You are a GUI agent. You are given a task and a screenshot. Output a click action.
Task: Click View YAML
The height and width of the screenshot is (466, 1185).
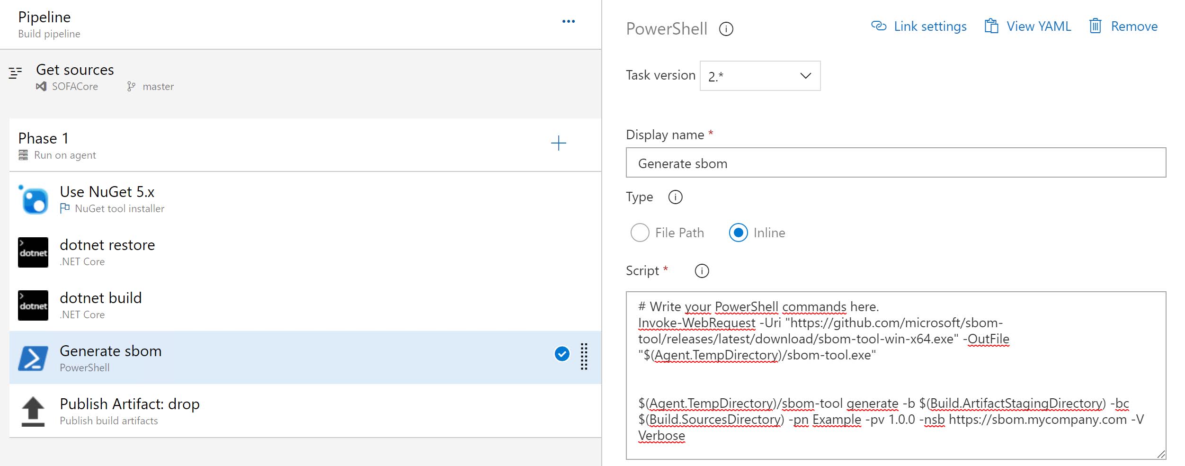tap(1028, 27)
